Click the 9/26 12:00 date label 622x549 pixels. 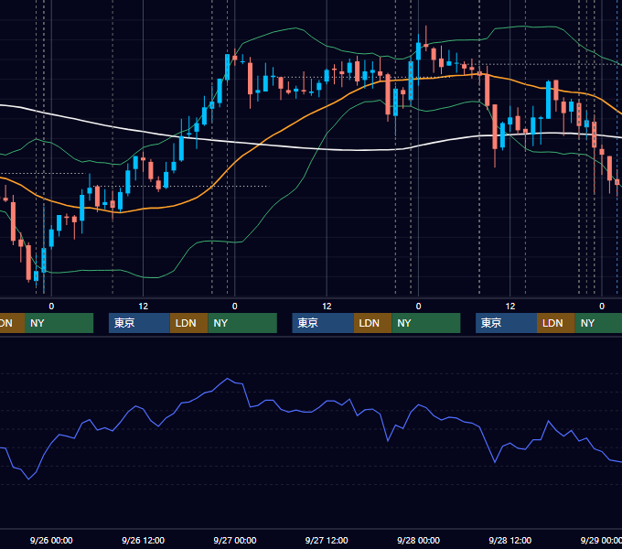[143, 540]
